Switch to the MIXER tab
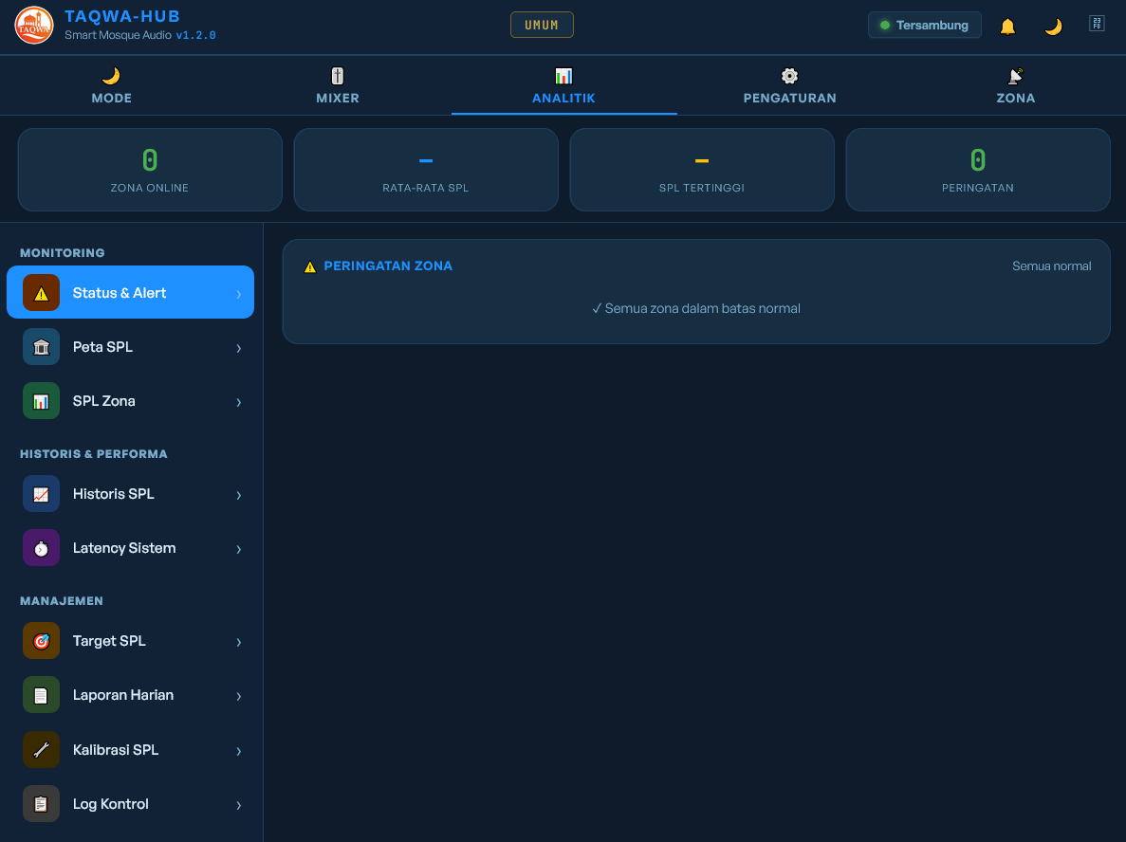This screenshot has height=842, width=1126. click(x=338, y=86)
